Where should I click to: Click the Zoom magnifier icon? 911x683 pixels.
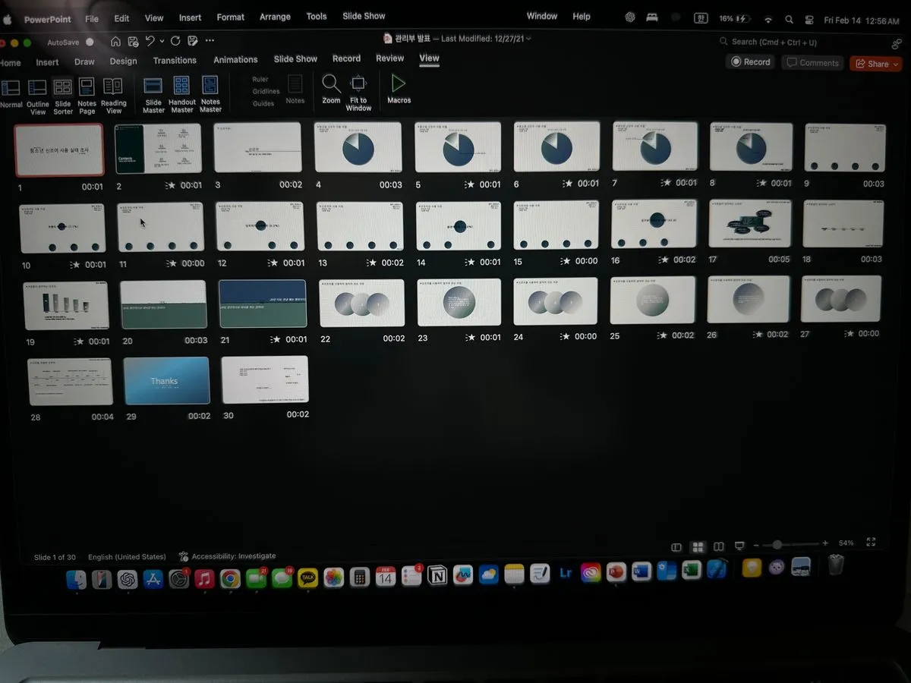tap(331, 84)
